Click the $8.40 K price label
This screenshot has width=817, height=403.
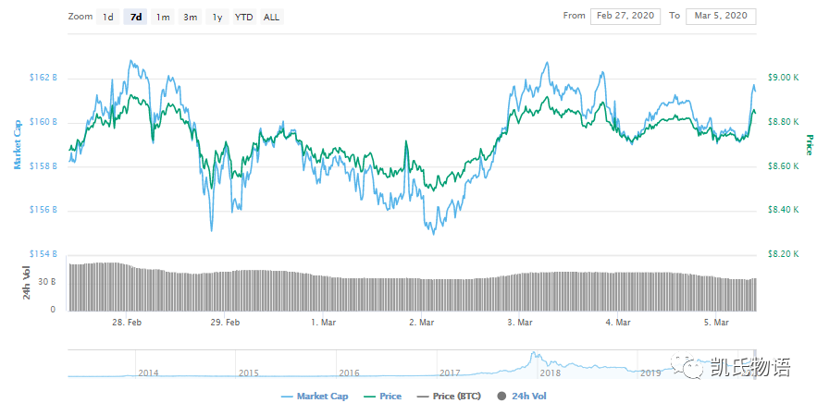tap(783, 210)
